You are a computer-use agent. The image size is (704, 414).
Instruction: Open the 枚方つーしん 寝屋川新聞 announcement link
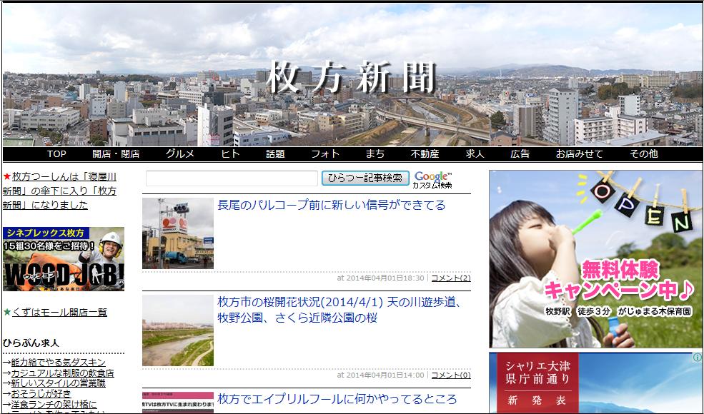tap(59, 191)
